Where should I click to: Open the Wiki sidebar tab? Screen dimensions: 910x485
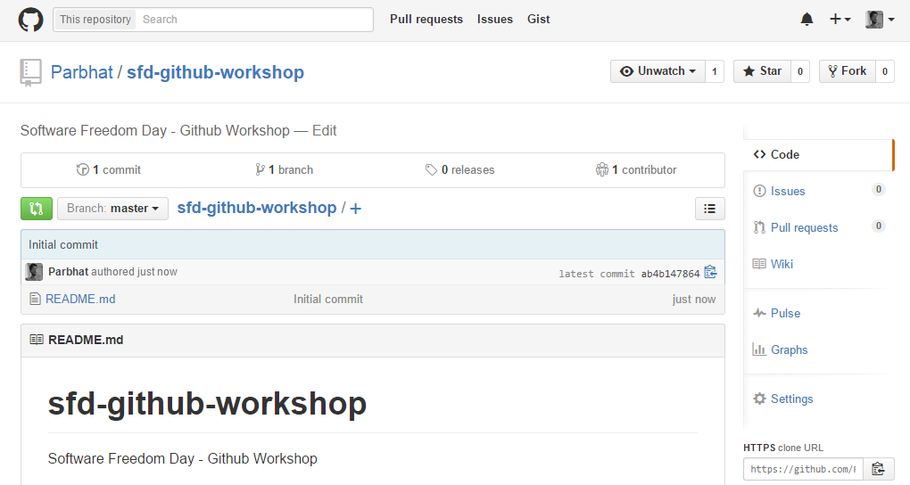(818, 264)
